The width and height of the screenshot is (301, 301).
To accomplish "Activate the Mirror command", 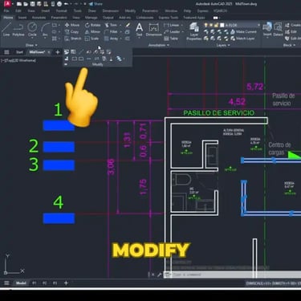I will pyautogui.click(x=92, y=31).
